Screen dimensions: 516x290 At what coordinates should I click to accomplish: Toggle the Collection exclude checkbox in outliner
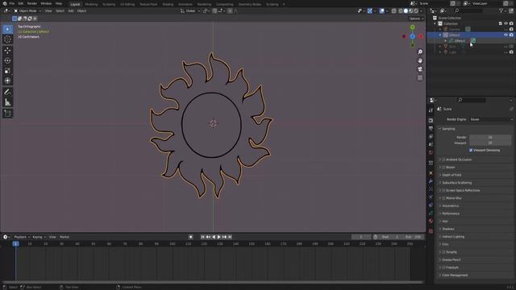pos(500,23)
